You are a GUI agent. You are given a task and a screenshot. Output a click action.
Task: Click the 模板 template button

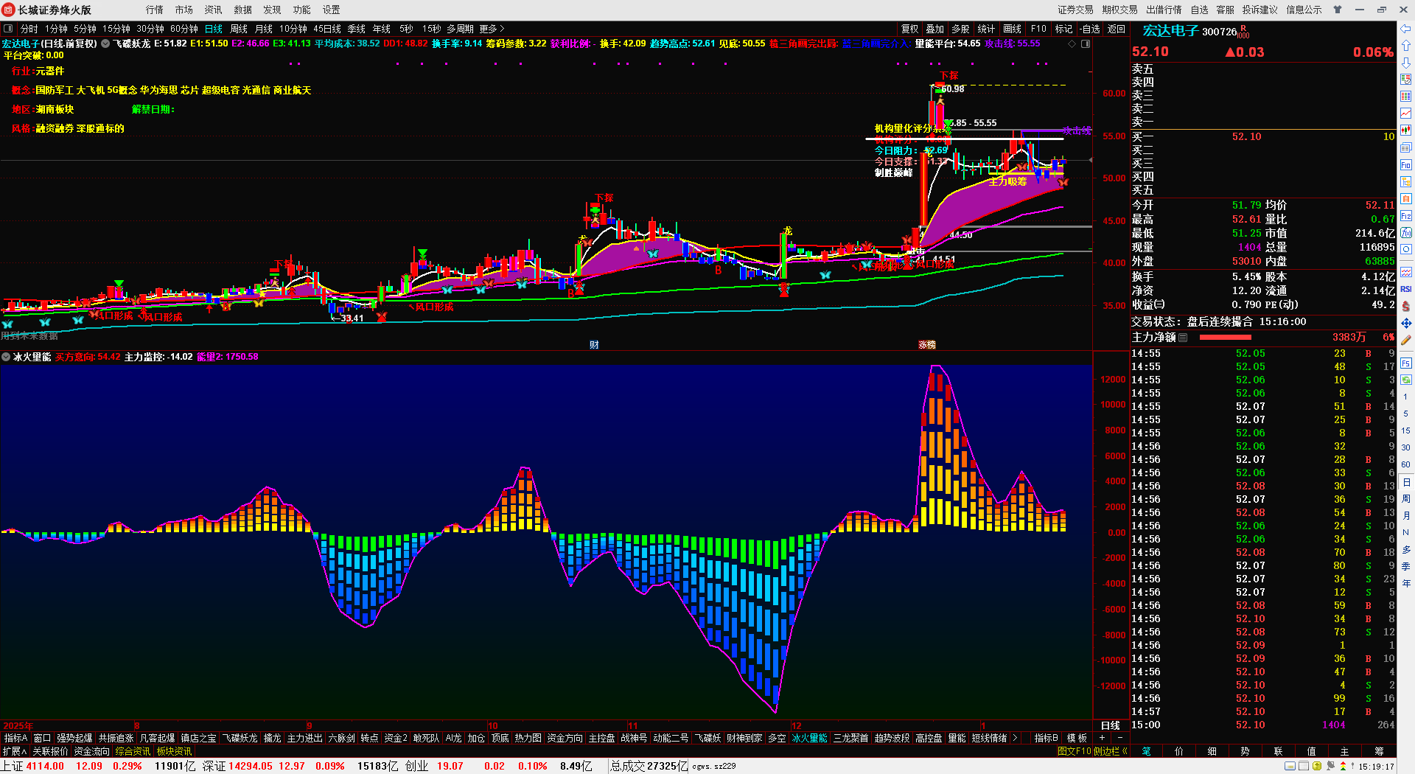[1077, 738]
